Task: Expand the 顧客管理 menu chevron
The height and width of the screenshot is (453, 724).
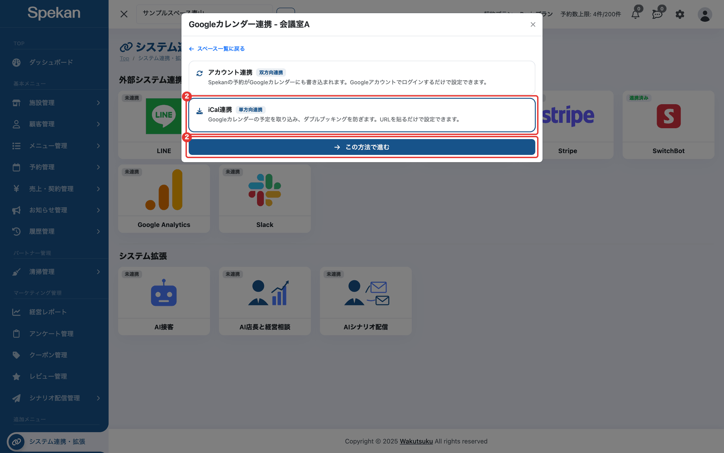Action: click(98, 124)
